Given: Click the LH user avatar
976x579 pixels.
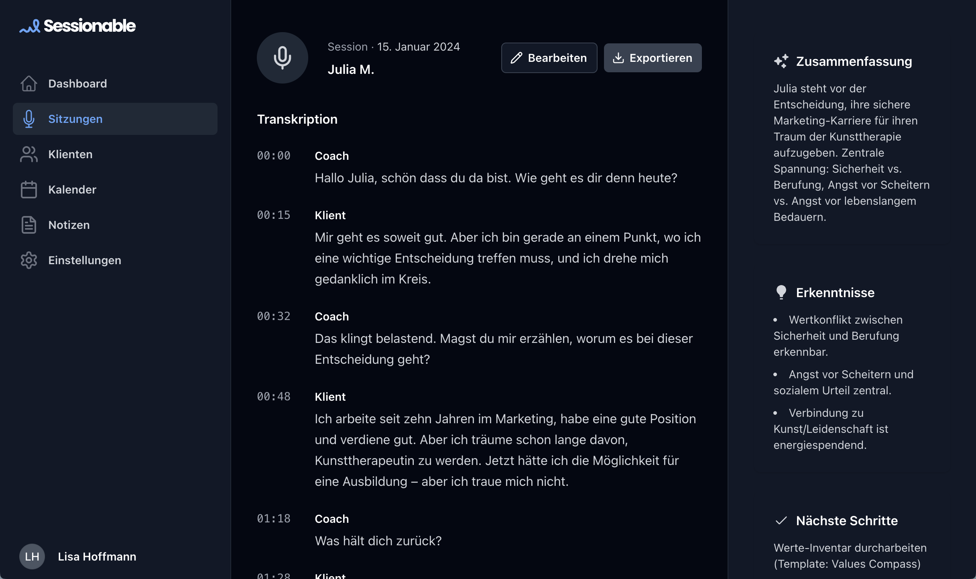Looking at the screenshot, I should (32, 557).
